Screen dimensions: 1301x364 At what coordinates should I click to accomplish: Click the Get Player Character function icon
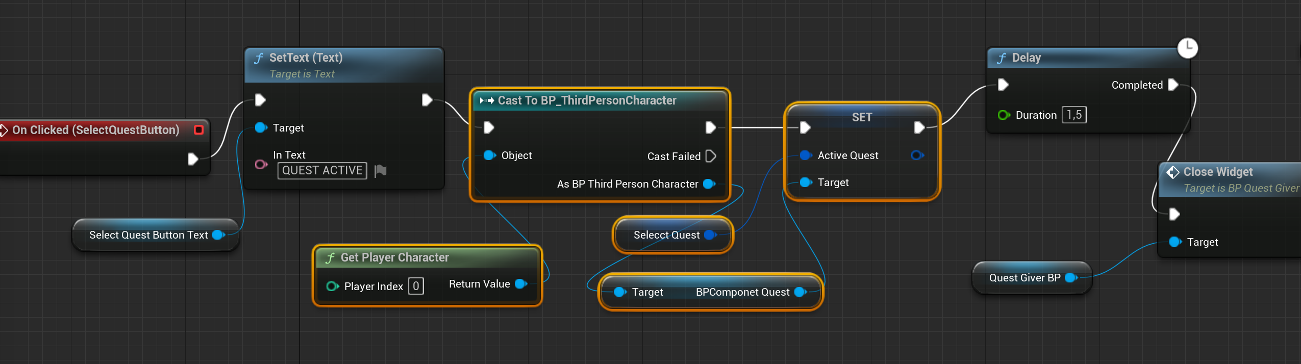[x=330, y=258]
